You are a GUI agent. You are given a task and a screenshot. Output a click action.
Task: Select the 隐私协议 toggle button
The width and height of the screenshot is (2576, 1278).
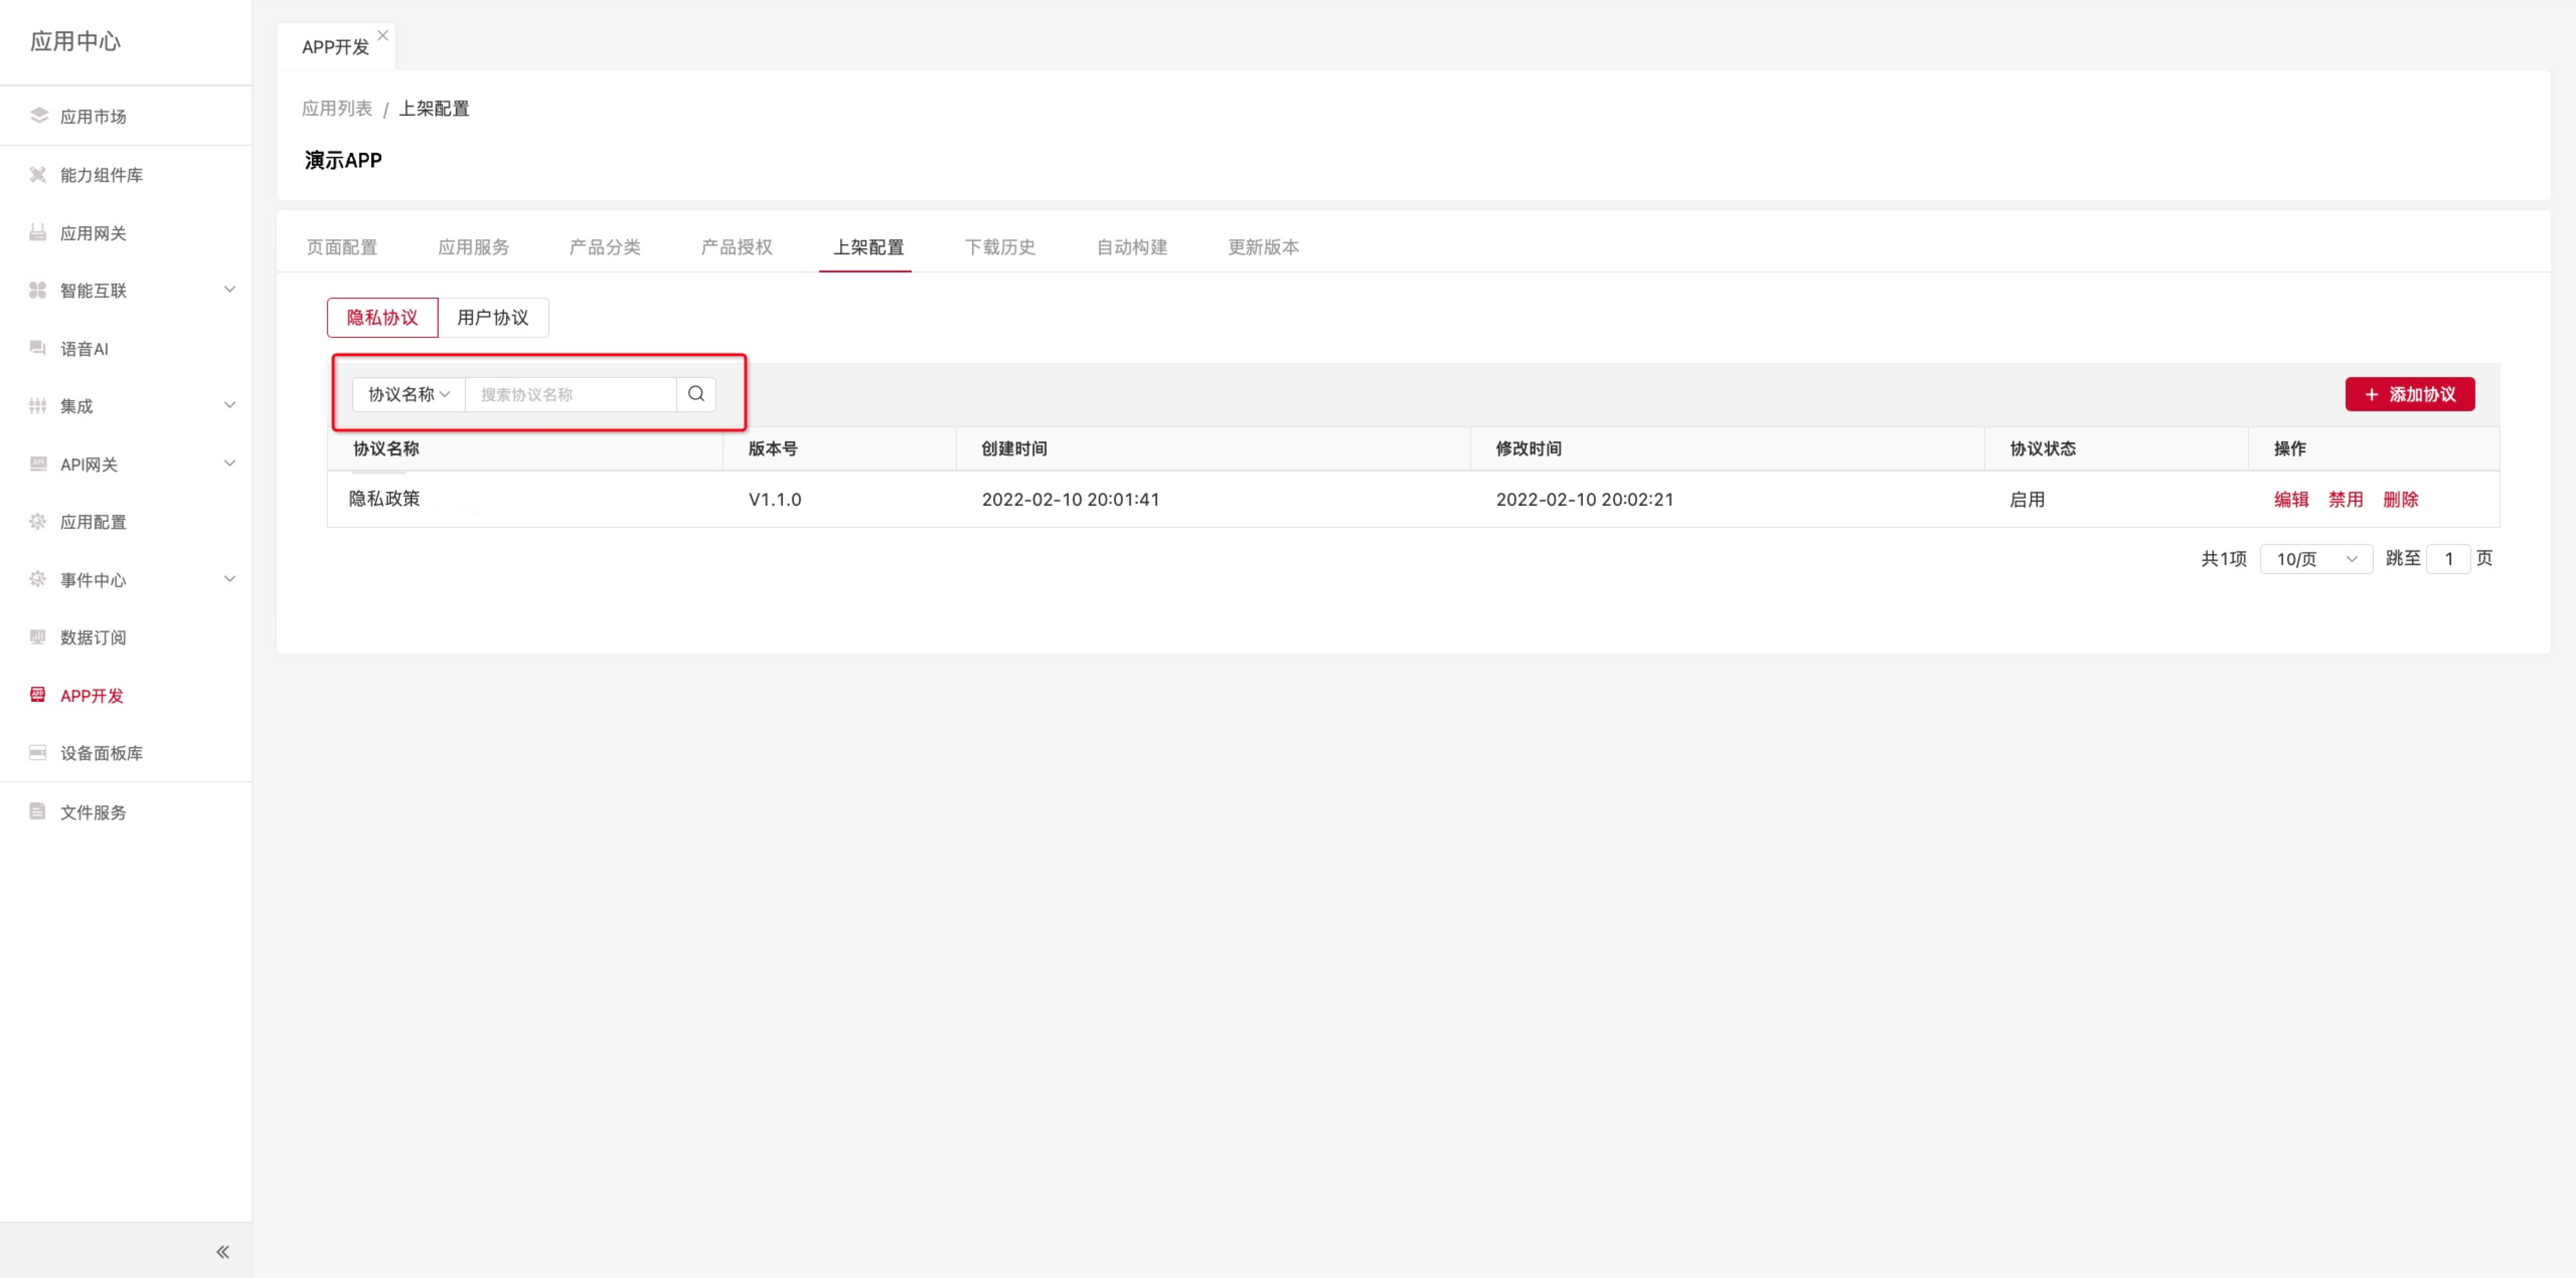click(x=382, y=318)
